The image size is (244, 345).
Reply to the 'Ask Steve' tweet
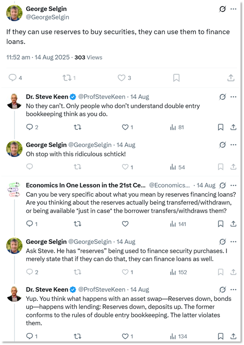click(29, 272)
